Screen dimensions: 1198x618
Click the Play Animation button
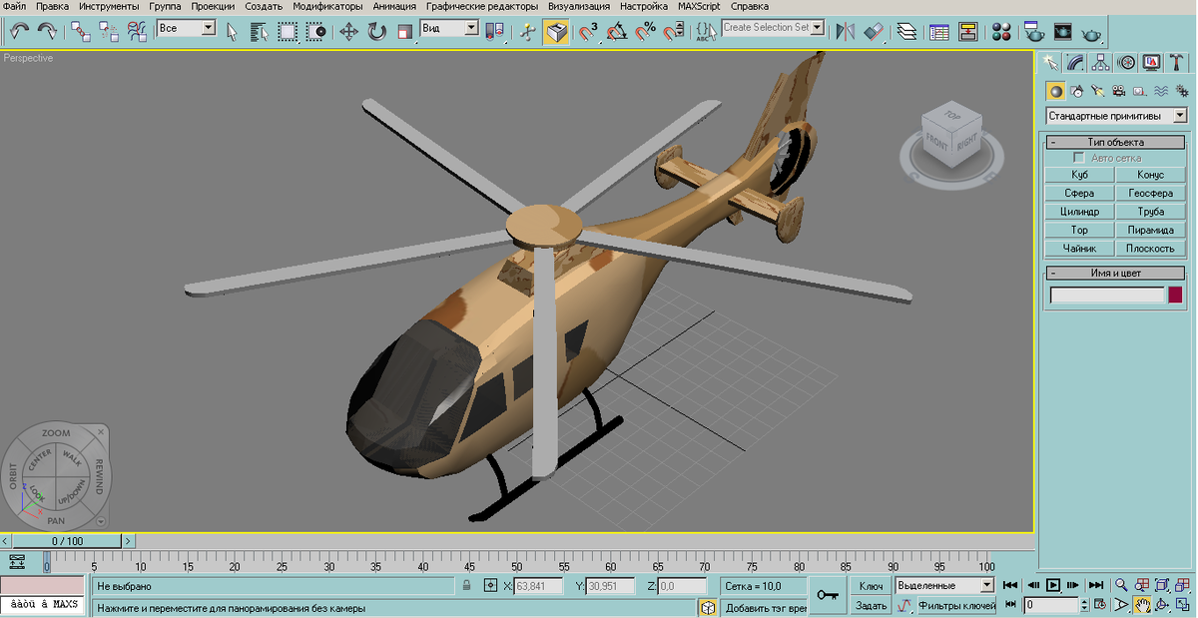coord(1052,585)
